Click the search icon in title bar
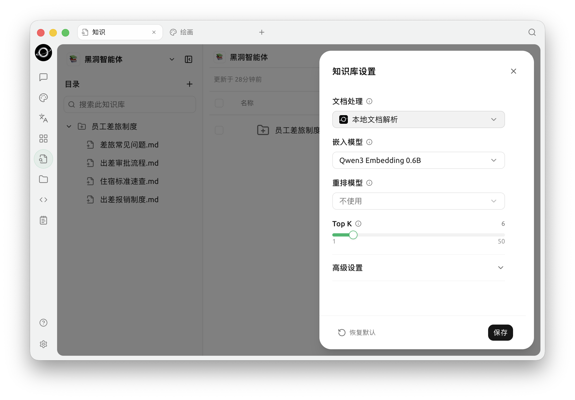575x400 pixels. (532, 32)
